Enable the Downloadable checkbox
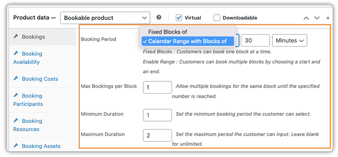The height and width of the screenshot is (157, 338). click(217, 18)
